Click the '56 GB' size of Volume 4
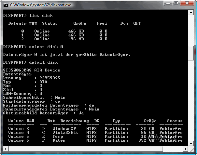This screenshot has height=155, width=197. pyautogui.click(x=148, y=133)
